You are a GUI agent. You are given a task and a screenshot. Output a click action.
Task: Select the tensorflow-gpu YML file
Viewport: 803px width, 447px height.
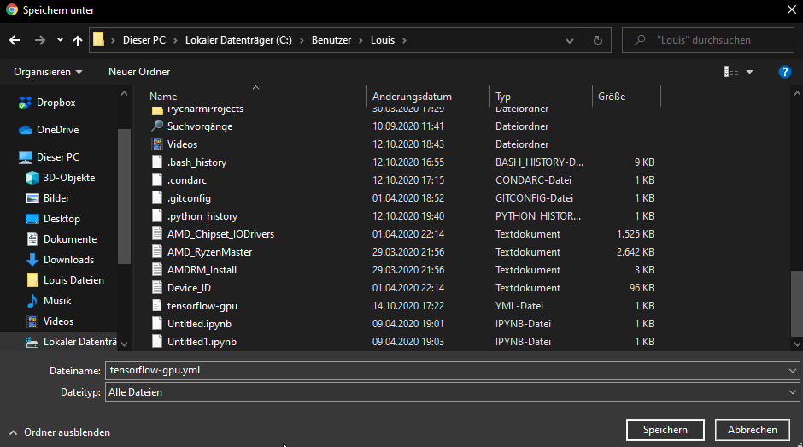coord(203,305)
